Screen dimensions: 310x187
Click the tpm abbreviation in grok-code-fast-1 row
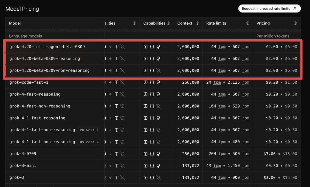point(217,82)
